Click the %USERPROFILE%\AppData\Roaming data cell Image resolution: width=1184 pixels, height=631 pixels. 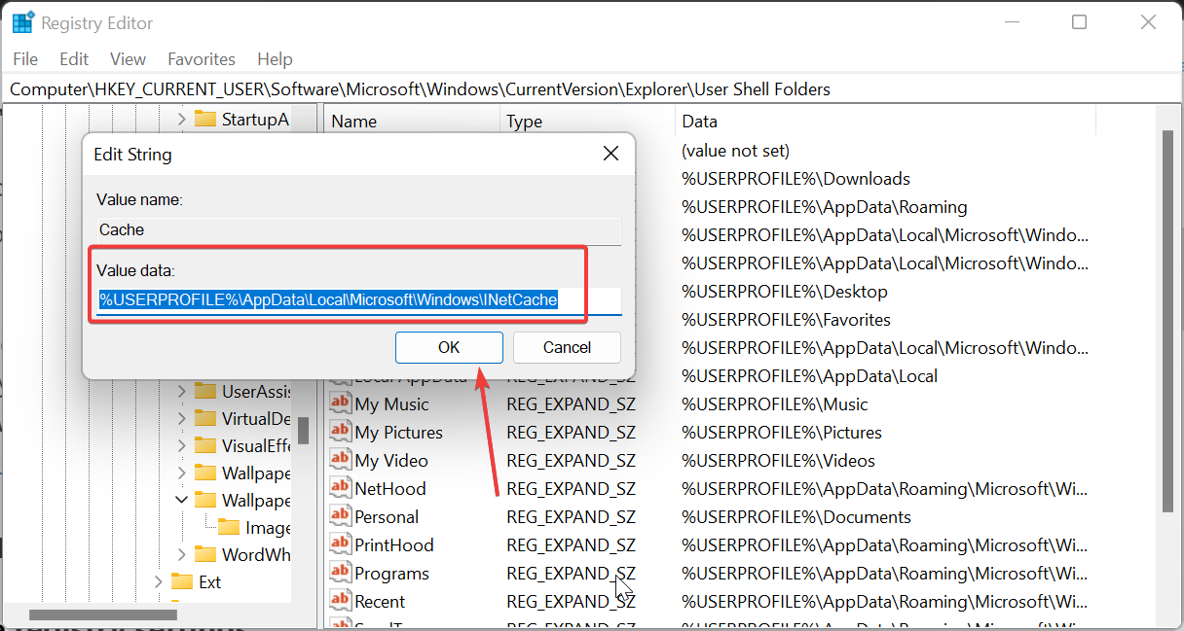(x=825, y=207)
